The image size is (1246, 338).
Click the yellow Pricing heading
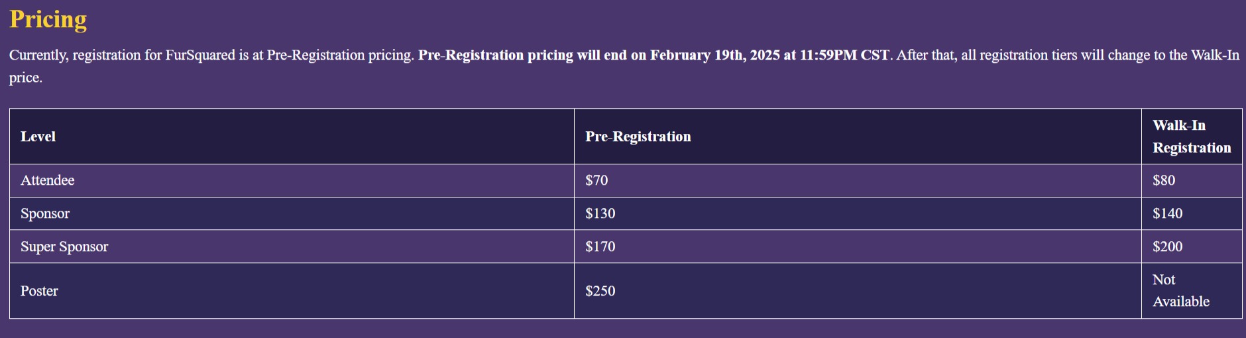(48, 19)
